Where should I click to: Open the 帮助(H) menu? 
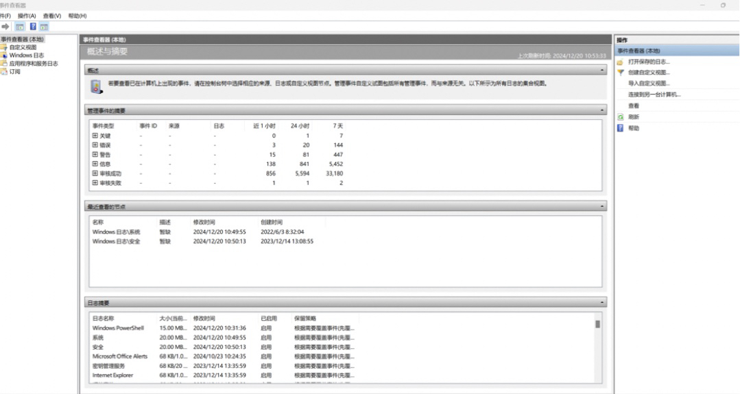tap(77, 16)
